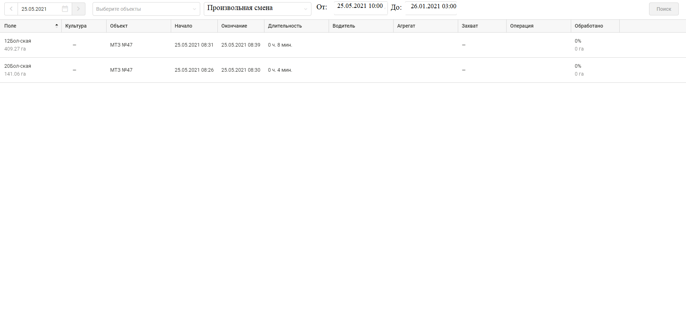
Task: Toggle sort arrow in Поле column header
Action: (x=56, y=26)
